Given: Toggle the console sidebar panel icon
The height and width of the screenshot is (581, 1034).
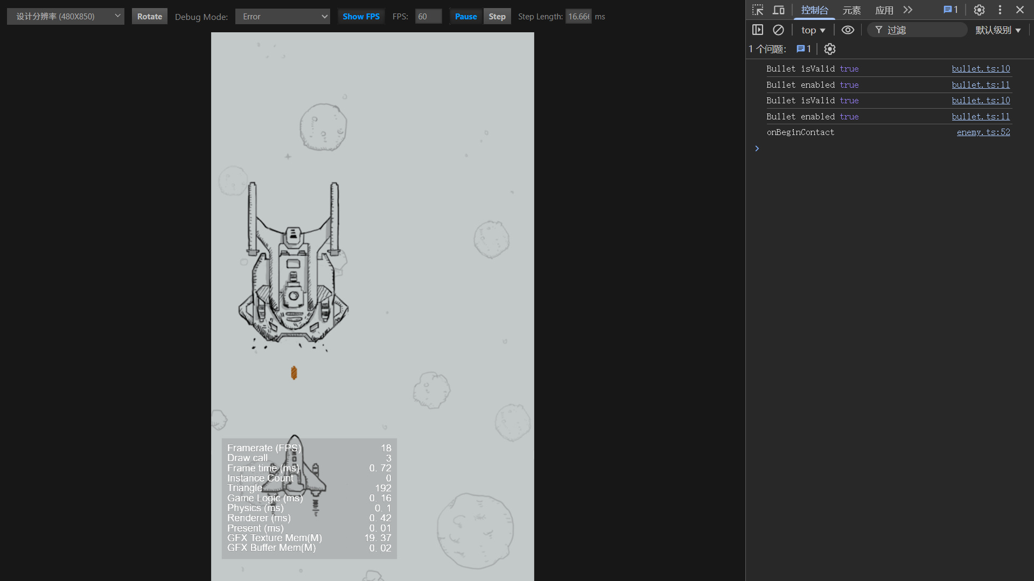Looking at the screenshot, I should (758, 30).
